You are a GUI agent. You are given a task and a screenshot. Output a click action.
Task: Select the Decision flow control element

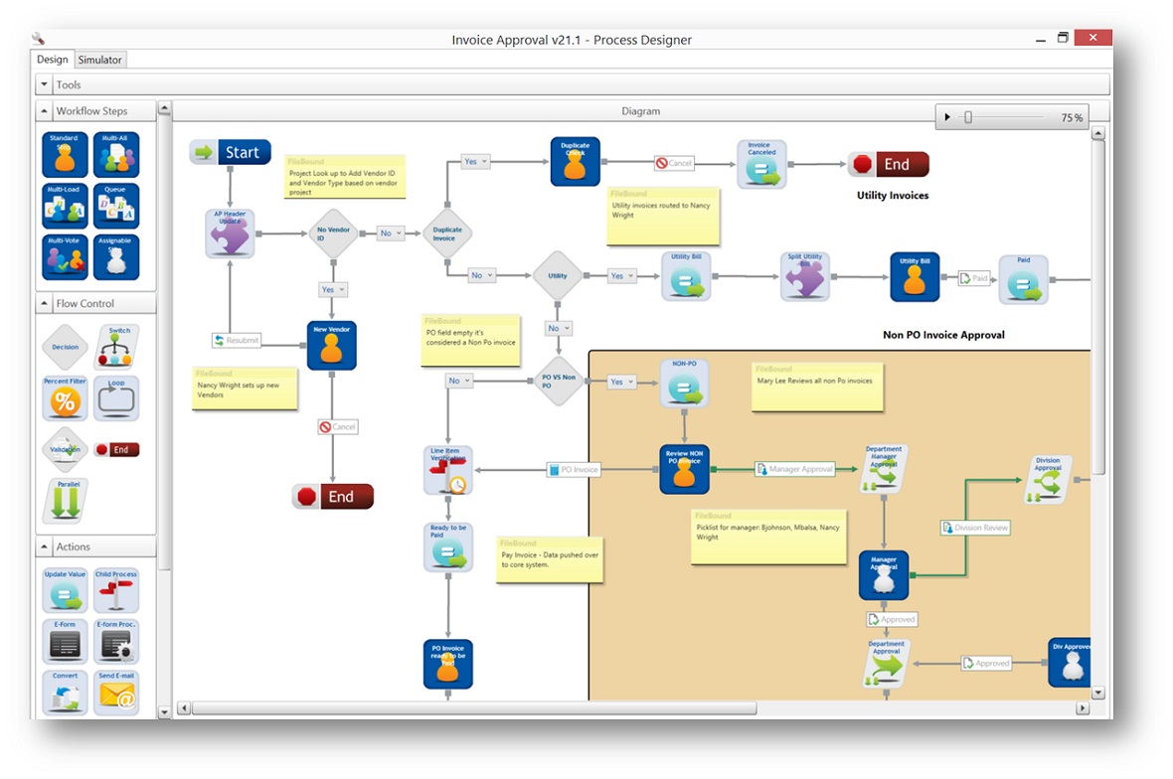pyautogui.click(x=64, y=346)
